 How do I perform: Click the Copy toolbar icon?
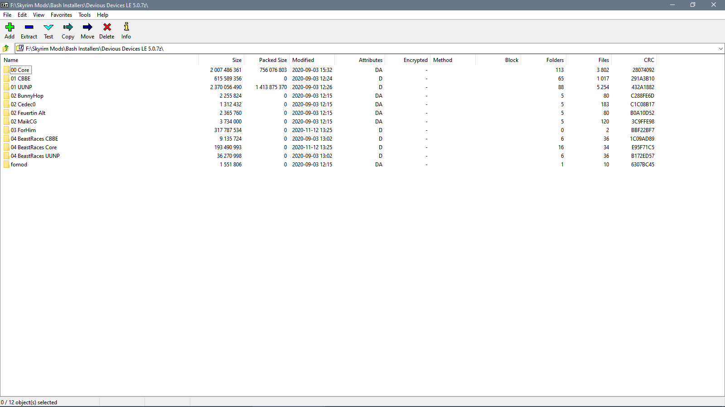coord(68,27)
